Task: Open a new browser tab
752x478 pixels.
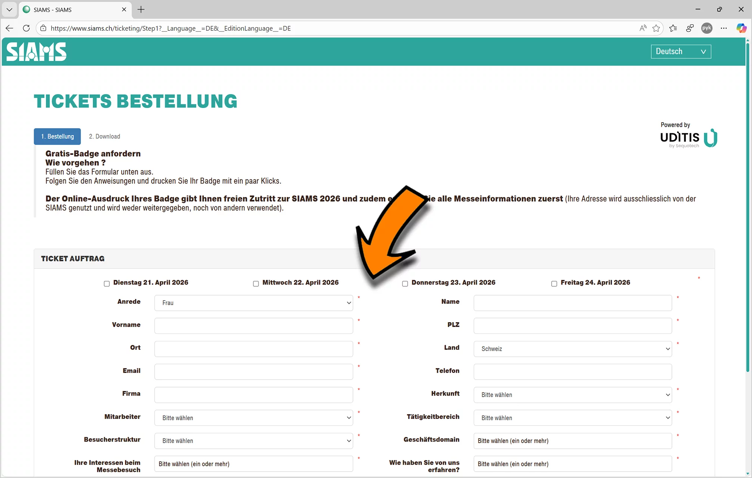Action: coord(141,9)
